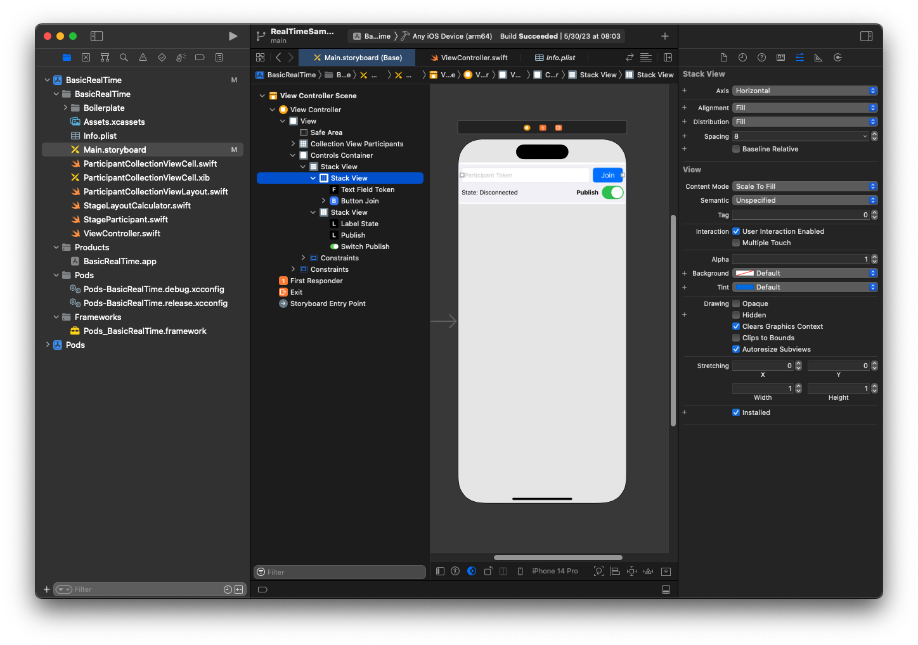The image size is (918, 645).
Task: Enable the Multiple Touch checkbox
Action: [735, 243]
